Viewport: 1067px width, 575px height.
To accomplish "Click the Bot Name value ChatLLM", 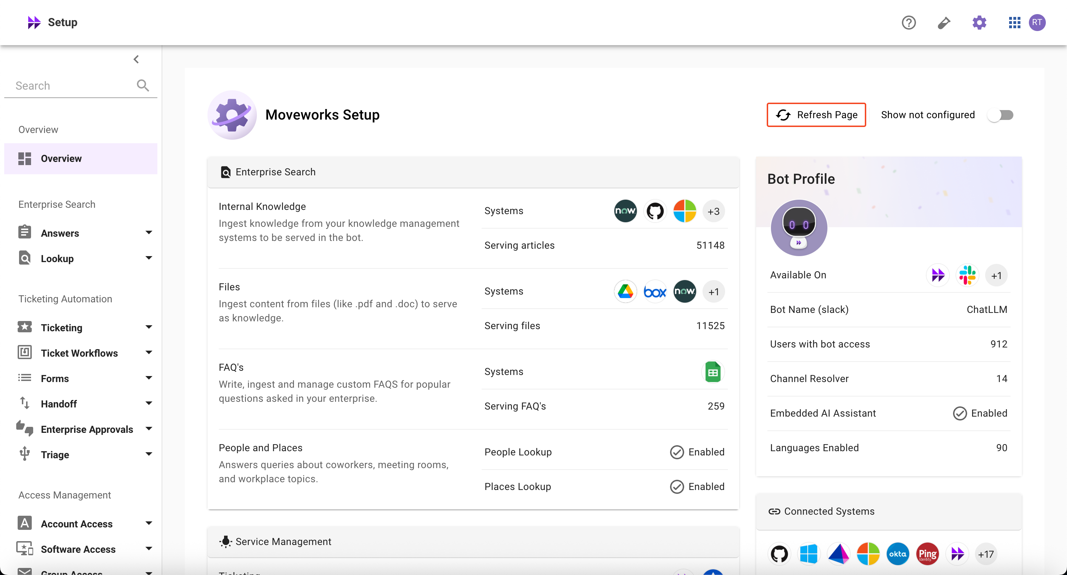I will click(x=987, y=310).
